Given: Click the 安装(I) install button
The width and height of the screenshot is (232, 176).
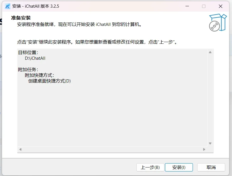Looking at the screenshot, I should point(179,167).
